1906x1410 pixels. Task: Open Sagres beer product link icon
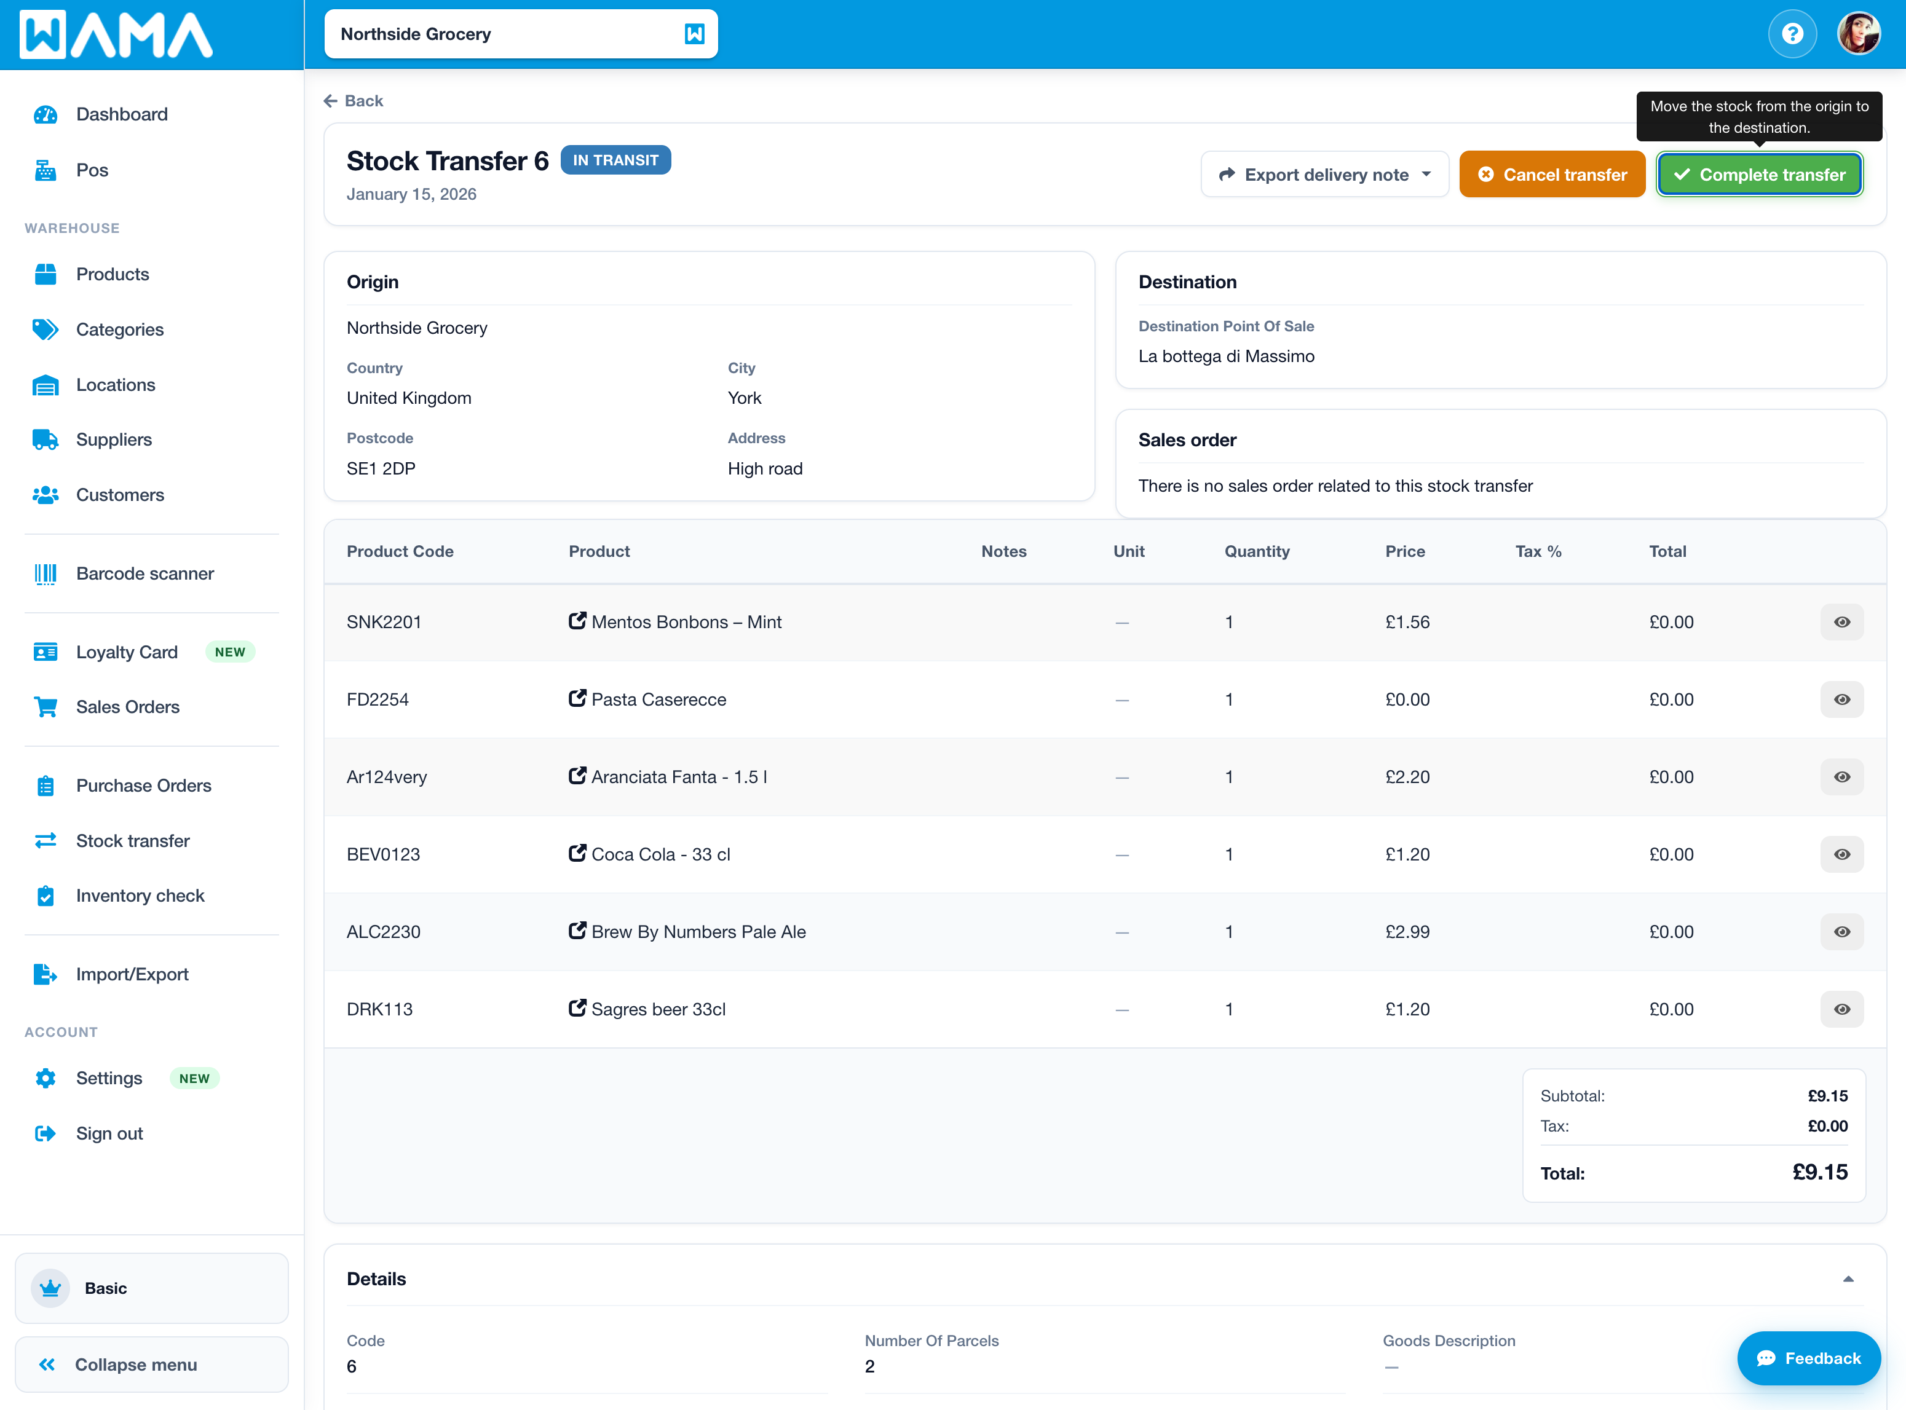pos(578,1008)
